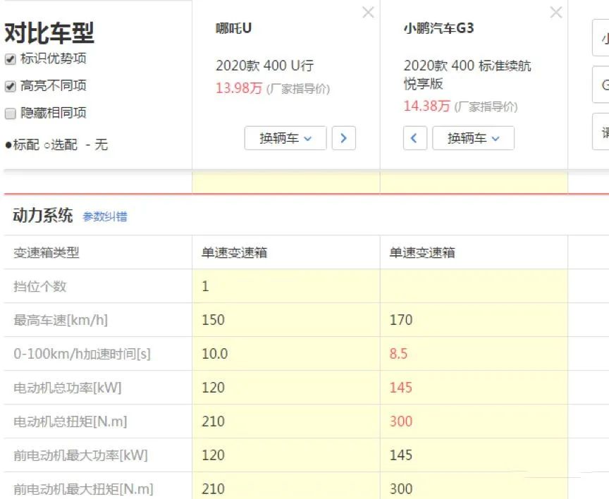Click the 170 top speed value
Screen dimensions: 609x499
click(x=401, y=320)
